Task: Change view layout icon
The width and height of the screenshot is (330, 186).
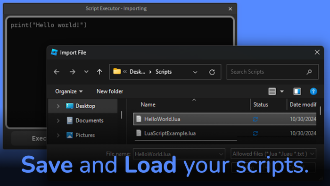Action: [x=272, y=92]
